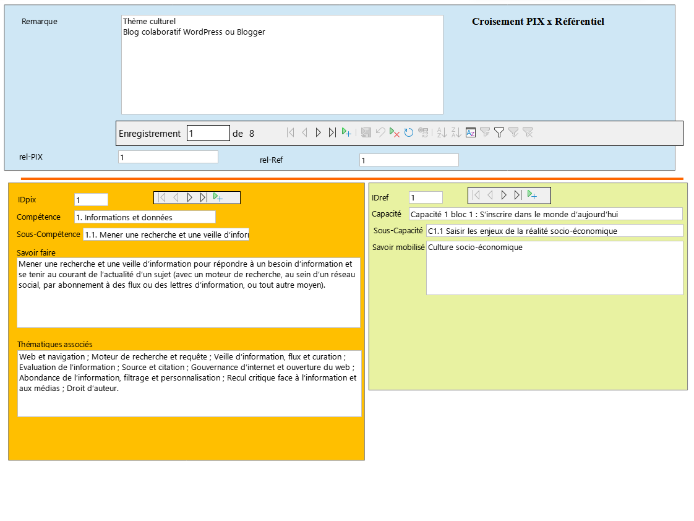694x521 pixels.
Task: Go to next record in main navigation bar
Action: pyautogui.click(x=318, y=133)
